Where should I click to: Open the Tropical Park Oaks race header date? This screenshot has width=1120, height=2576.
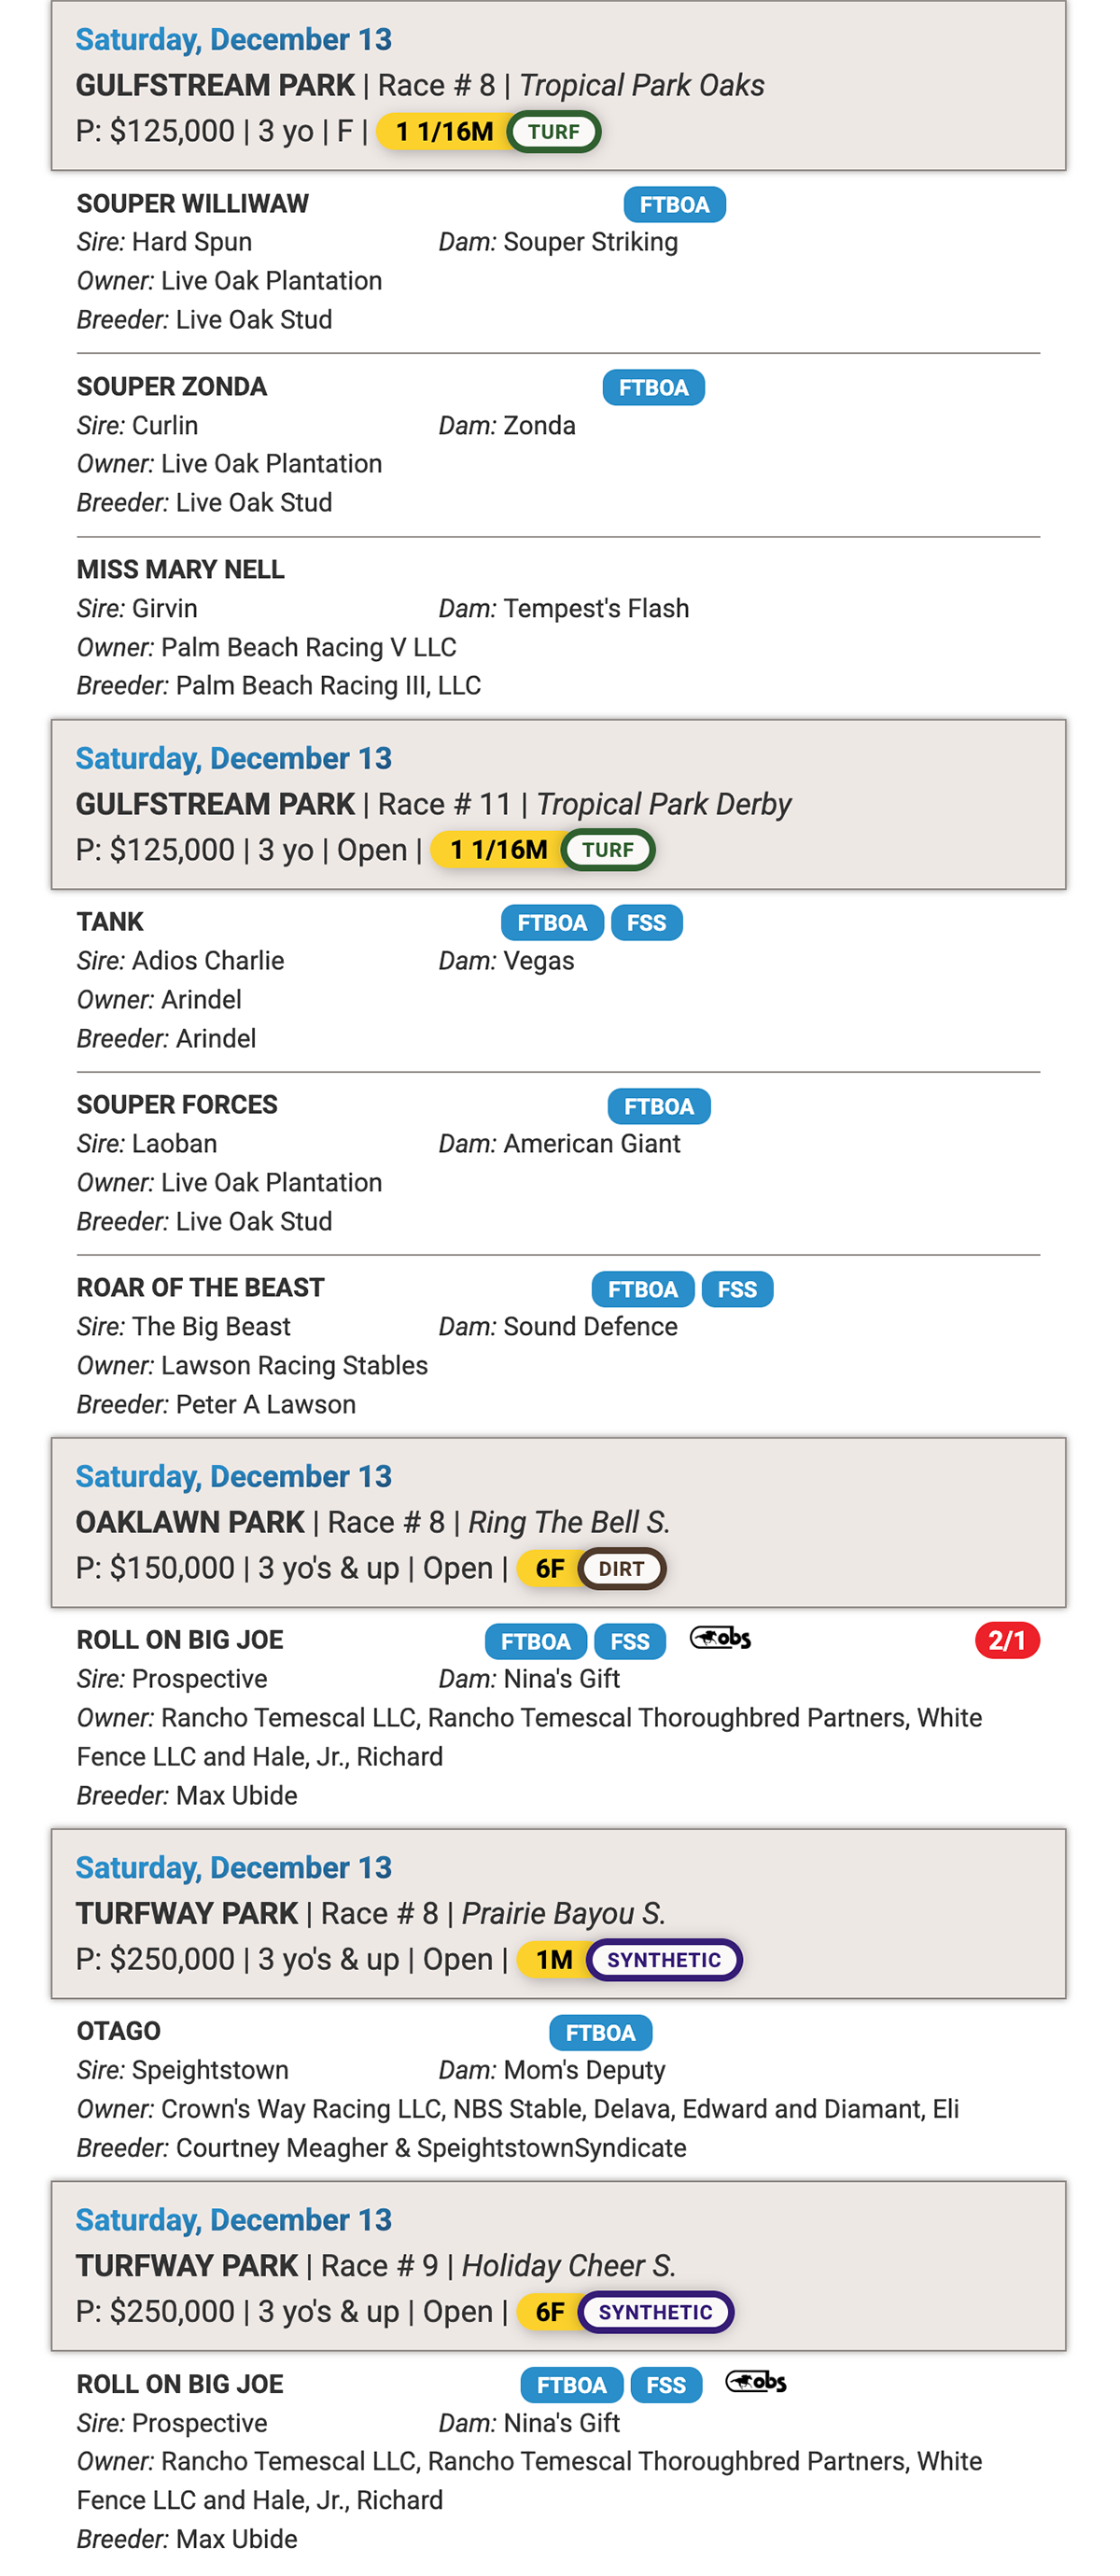click(x=234, y=40)
